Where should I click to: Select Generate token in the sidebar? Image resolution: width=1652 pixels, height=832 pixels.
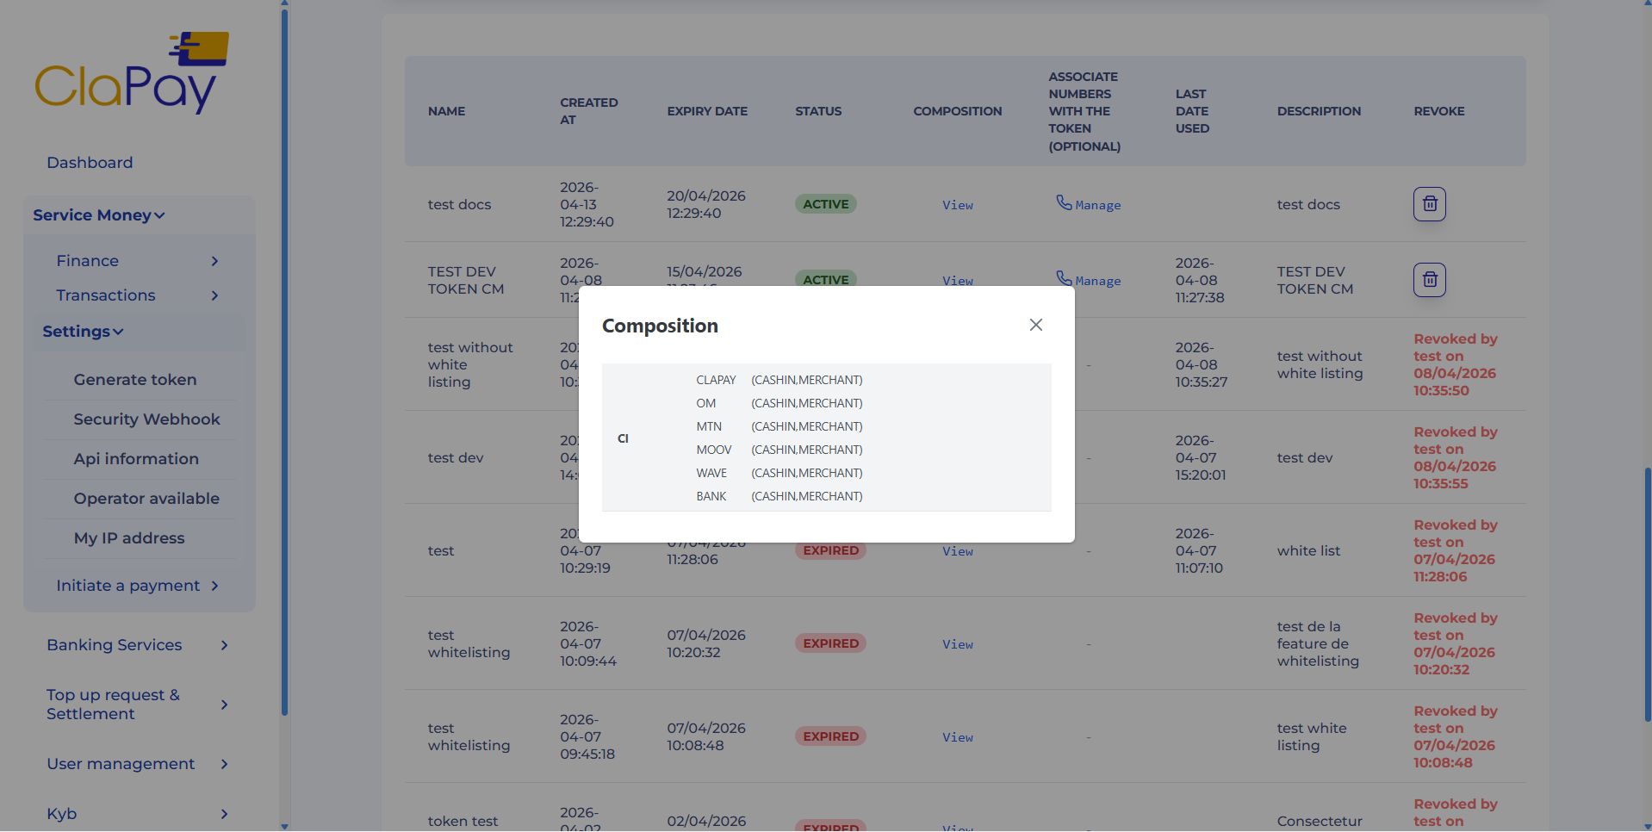[135, 379]
